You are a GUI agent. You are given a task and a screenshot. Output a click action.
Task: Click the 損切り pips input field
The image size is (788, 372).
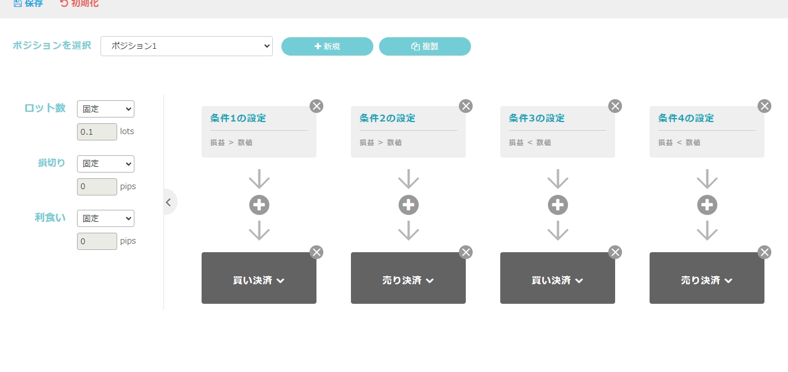pyautogui.click(x=96, y=186)
